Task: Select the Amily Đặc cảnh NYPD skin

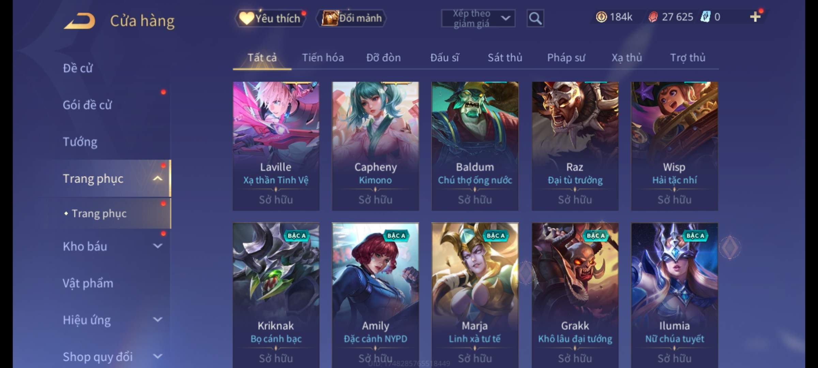Action: [376, 295]
